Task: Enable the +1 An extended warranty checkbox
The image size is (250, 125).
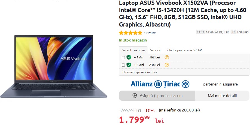Action: (x=123, y=58)
